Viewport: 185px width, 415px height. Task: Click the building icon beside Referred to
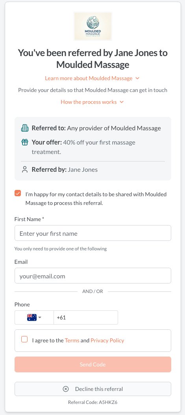(24, 128)
